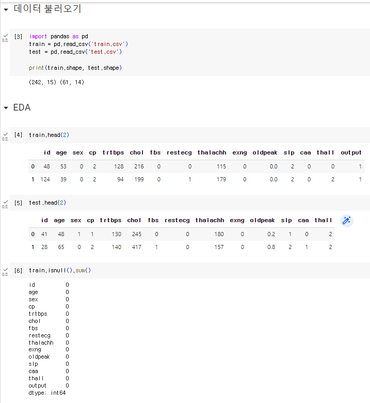Image resolution: width=370 pixels, height=403 pixels.
Task: Click the green checkmark run status of cell 6
Action: tap(6, 270)
